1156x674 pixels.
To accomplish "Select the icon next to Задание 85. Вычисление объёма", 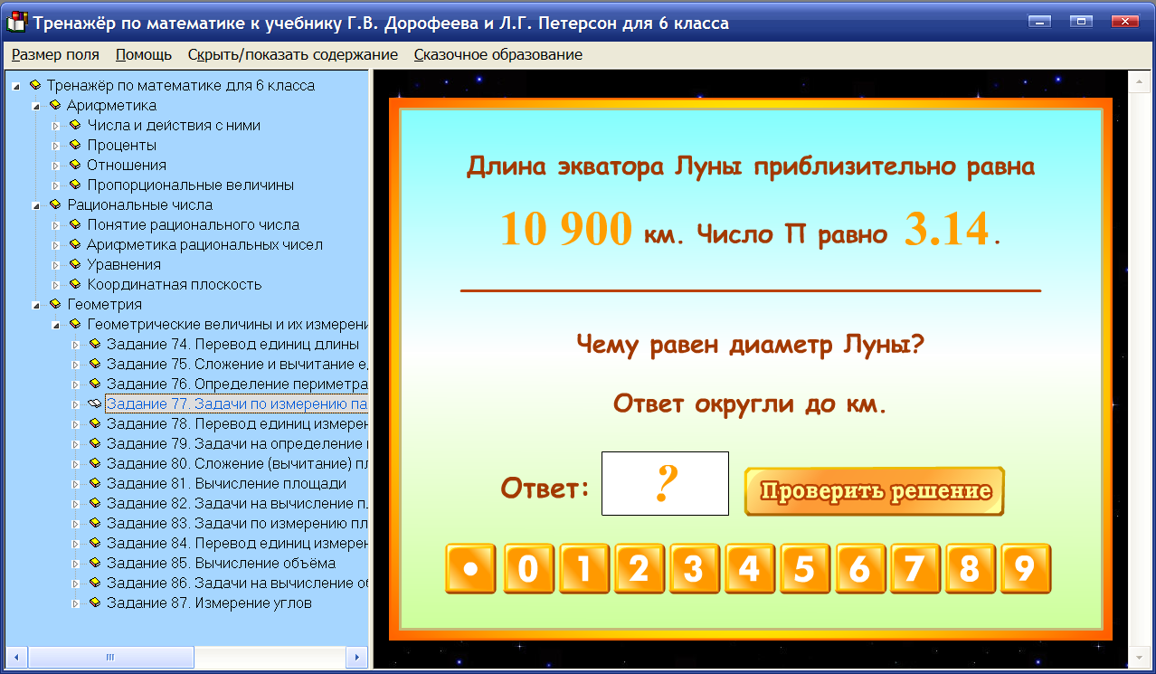I will click(x=97, y=562).
